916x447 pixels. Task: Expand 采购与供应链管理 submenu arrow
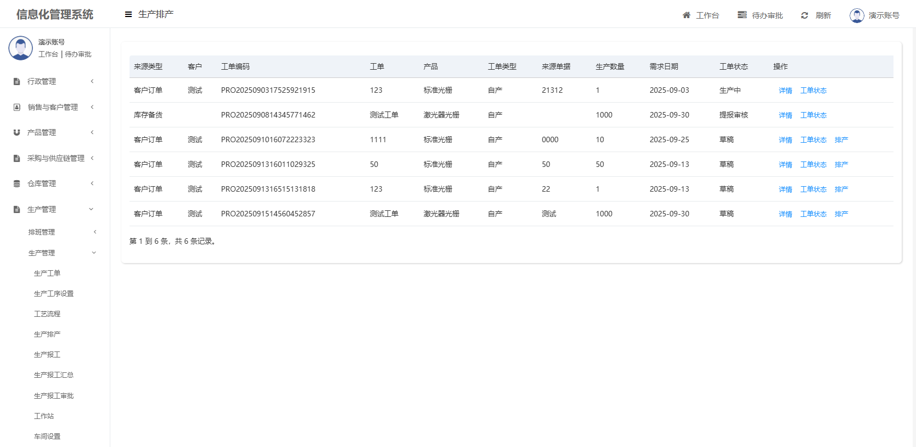pos(92,158)
